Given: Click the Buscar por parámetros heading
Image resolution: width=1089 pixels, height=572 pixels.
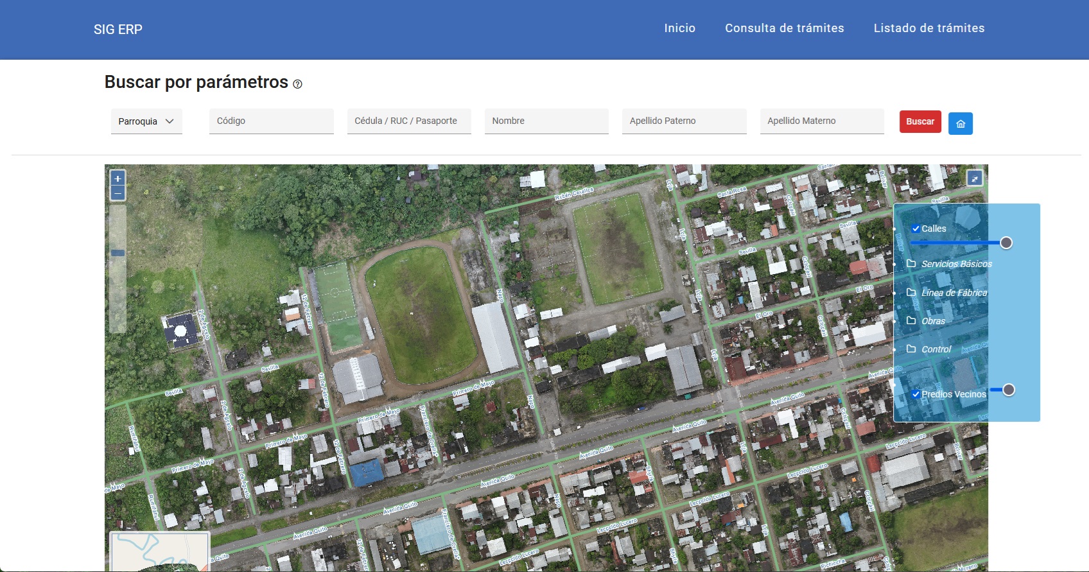Looking at the screenshot, I should (x=196, y=82).
